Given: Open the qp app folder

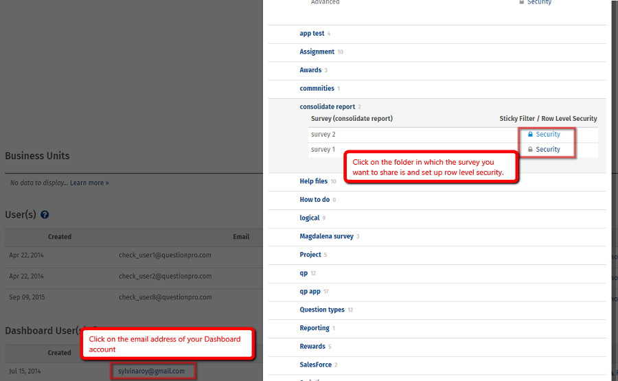Looking at the screenshot, I should point(310,292).
